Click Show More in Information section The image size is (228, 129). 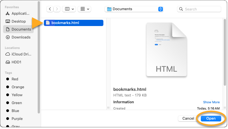pyautogui.click(x=211, y=102)
